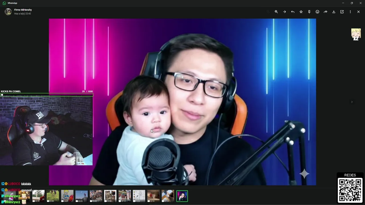React with the emoji smiley icon
The width and height of the screenshot is (365, 205).
317,12
